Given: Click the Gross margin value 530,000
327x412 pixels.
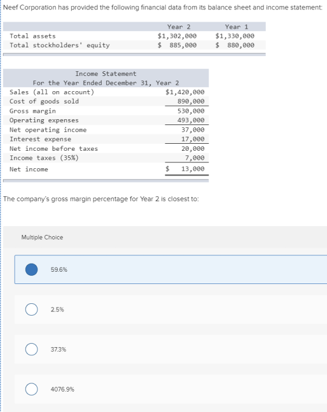Looking at the screenshot, I should coord(191,111).
